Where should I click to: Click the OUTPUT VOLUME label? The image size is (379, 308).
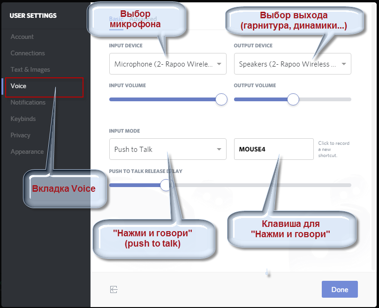point(255,85)
